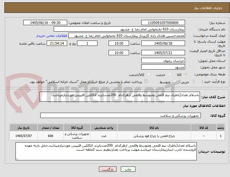Click the remaining days field showing 1
This screenshot has width=230, height=177.
point(87,44)
